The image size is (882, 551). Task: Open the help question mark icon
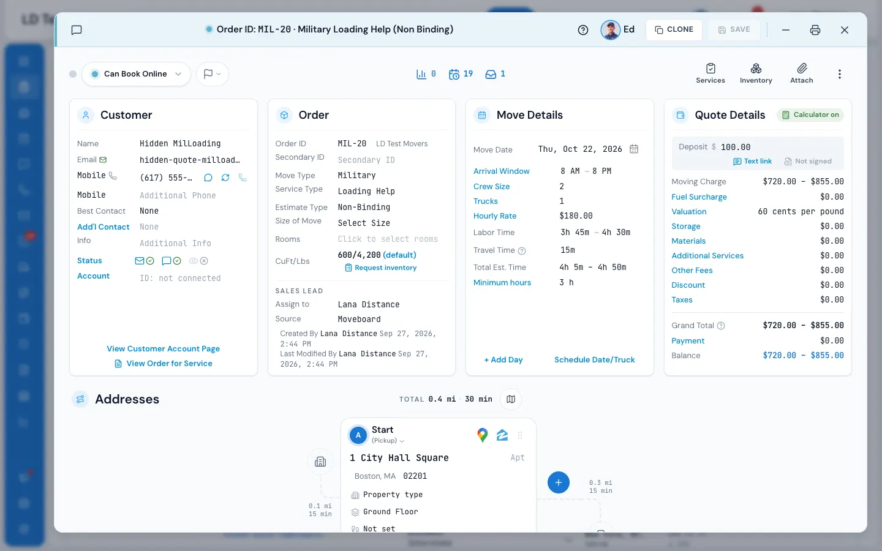coord(583,30)
